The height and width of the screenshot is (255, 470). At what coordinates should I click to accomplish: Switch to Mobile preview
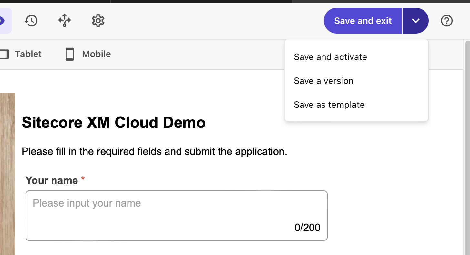pos(88,54)
